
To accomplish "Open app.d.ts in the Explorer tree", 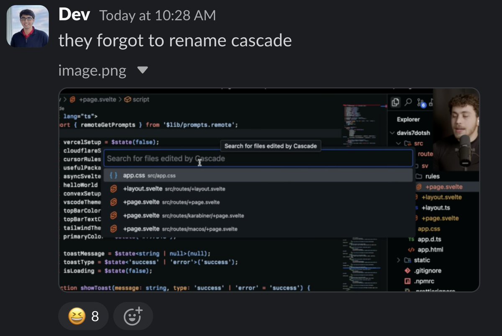I will pos(429,239).
